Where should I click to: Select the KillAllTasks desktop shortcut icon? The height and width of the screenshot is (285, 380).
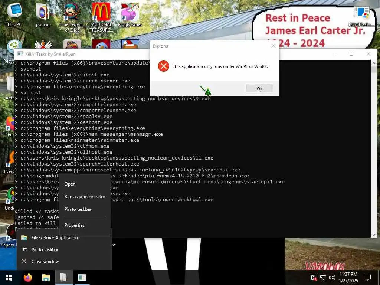click(361, 16)
